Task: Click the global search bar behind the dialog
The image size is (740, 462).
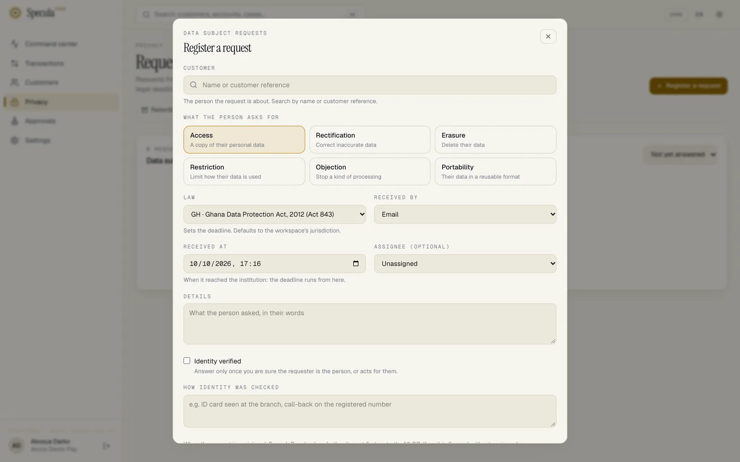Action: (x=250, y=14)
